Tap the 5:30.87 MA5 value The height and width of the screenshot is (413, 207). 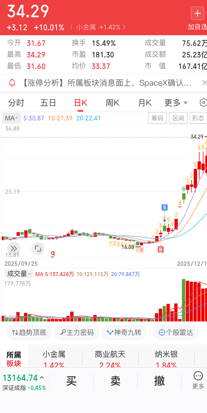click(x=34, y=118)
